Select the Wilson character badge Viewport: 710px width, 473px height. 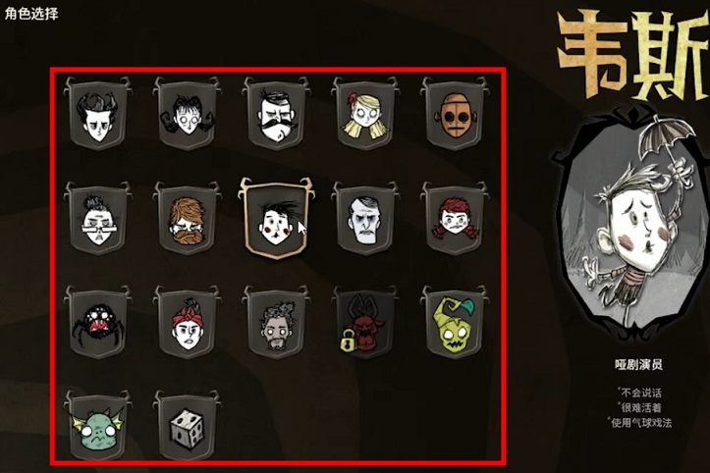click(98, 113)
